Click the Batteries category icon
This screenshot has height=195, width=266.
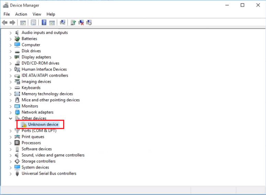click(17, 39)
